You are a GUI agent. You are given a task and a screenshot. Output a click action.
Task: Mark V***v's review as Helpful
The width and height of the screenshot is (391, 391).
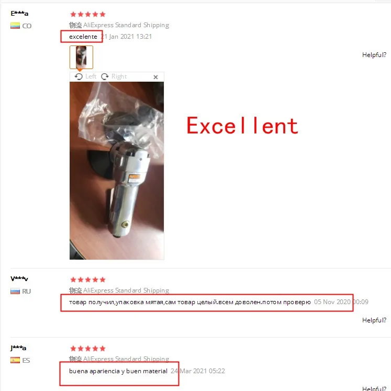click(x=374, y=320)
